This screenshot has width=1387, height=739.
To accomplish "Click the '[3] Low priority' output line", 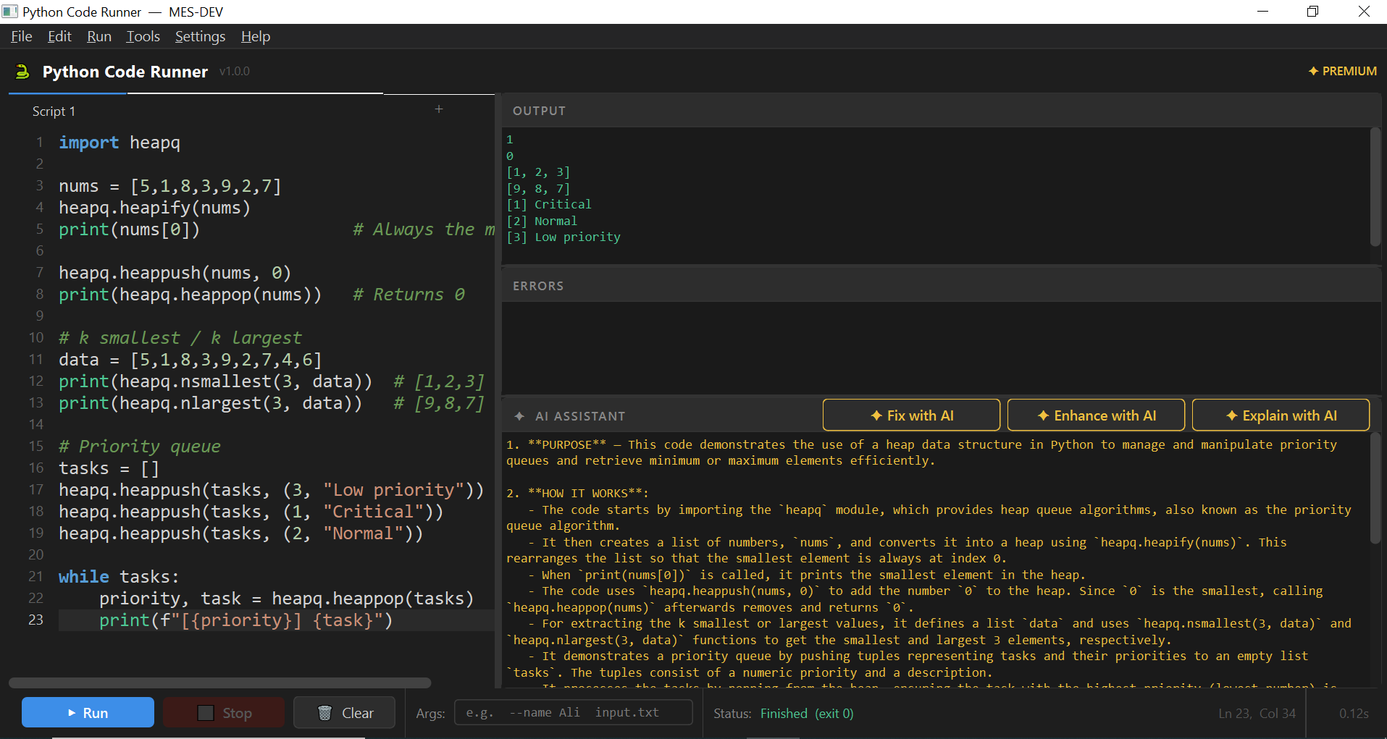I will pyautogui.click(x=563, y=237).
